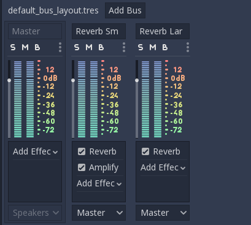Click the -72 mark on Reverb Lar meter
The image size is (251, 225).
176,130
